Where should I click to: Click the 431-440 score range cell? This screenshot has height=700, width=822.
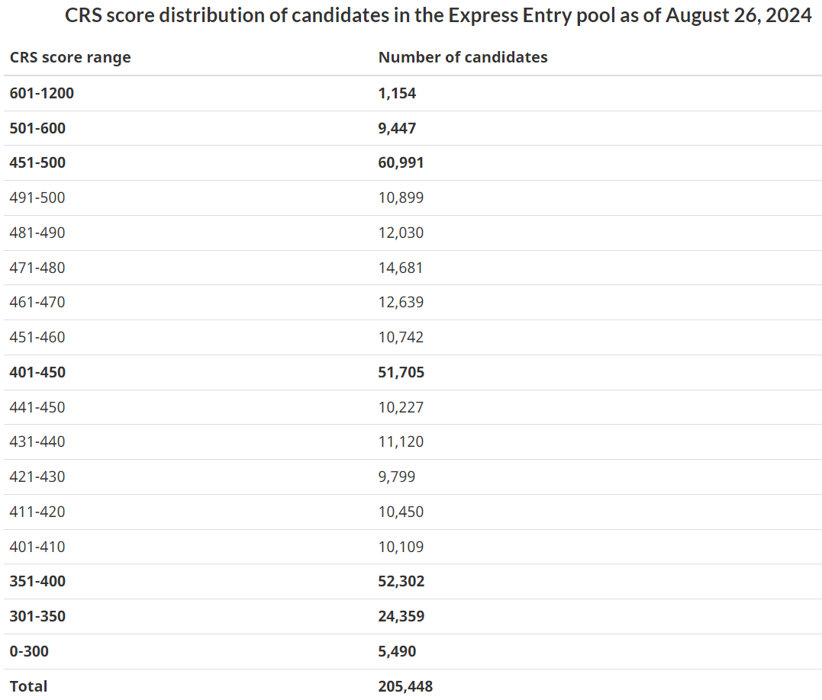[37, 442]
